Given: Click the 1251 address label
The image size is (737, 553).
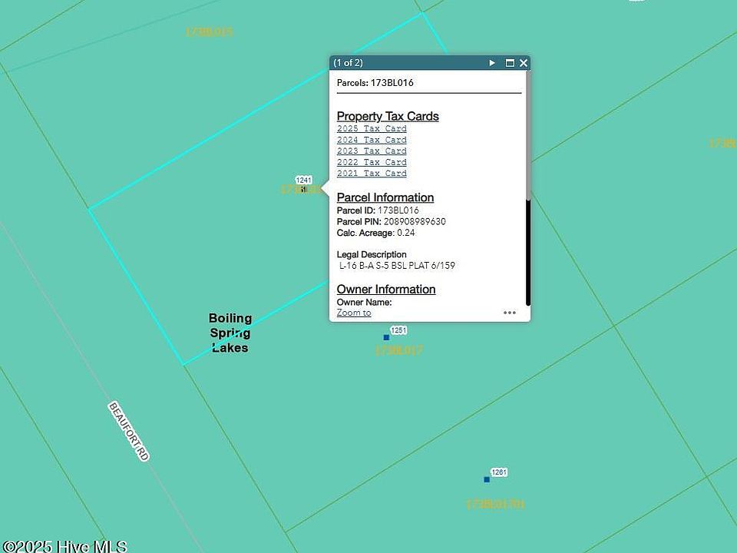Looking at the screenshot, I should 398,330.
